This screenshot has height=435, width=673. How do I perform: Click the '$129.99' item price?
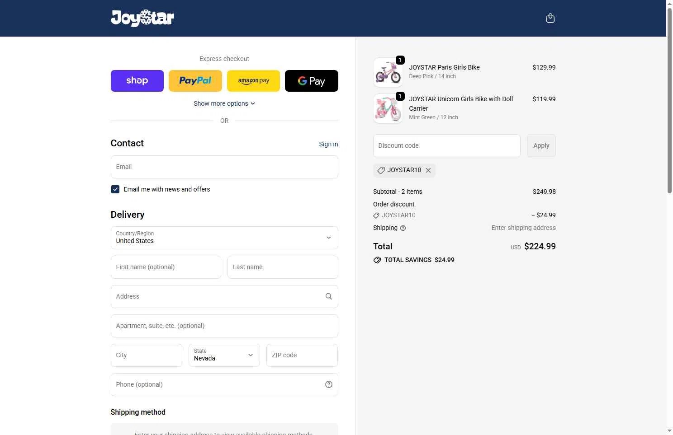pyautogui.click(x=544, y=67)
